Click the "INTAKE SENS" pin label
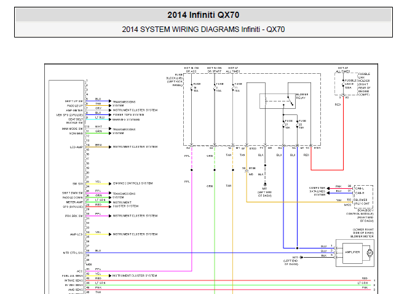The image size is (407, 294). point(74,280)
